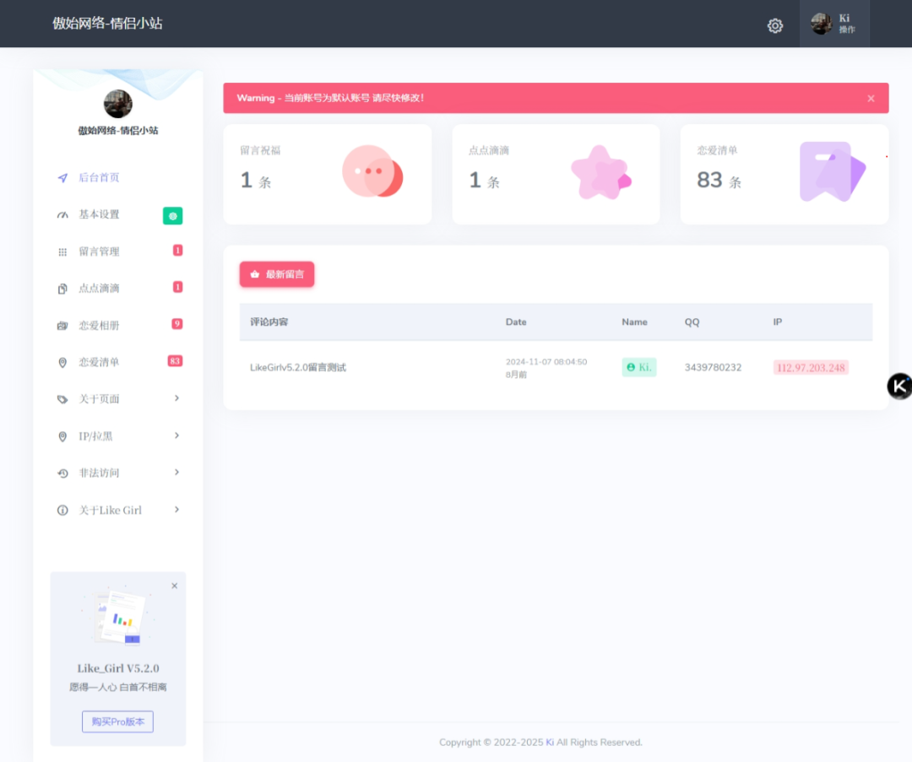Screen dimensions: 912x762
Task: Click the grid icon beside 留言管理
Action: click(x=62, y=252)
